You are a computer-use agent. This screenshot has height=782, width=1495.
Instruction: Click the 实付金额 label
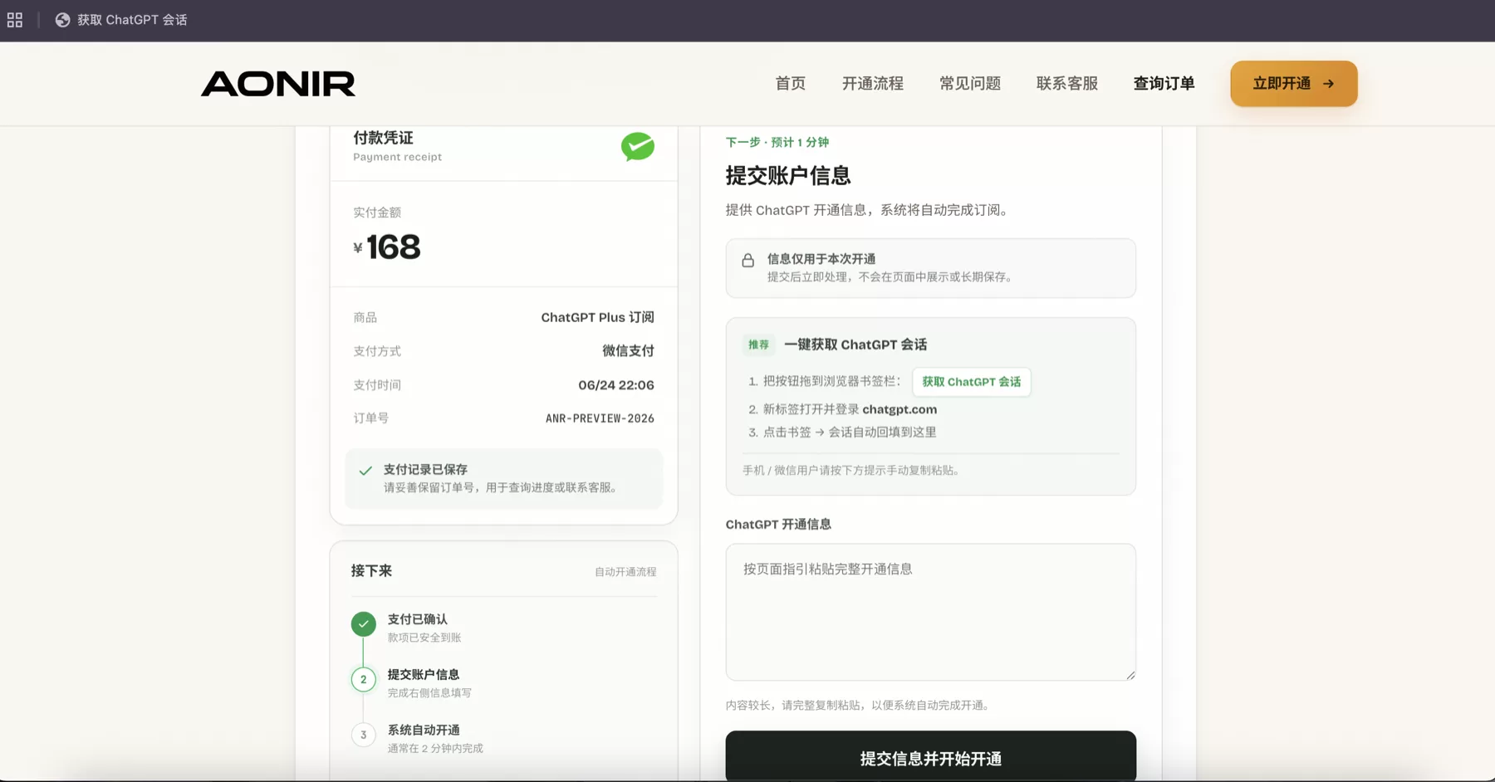[377, 213]
